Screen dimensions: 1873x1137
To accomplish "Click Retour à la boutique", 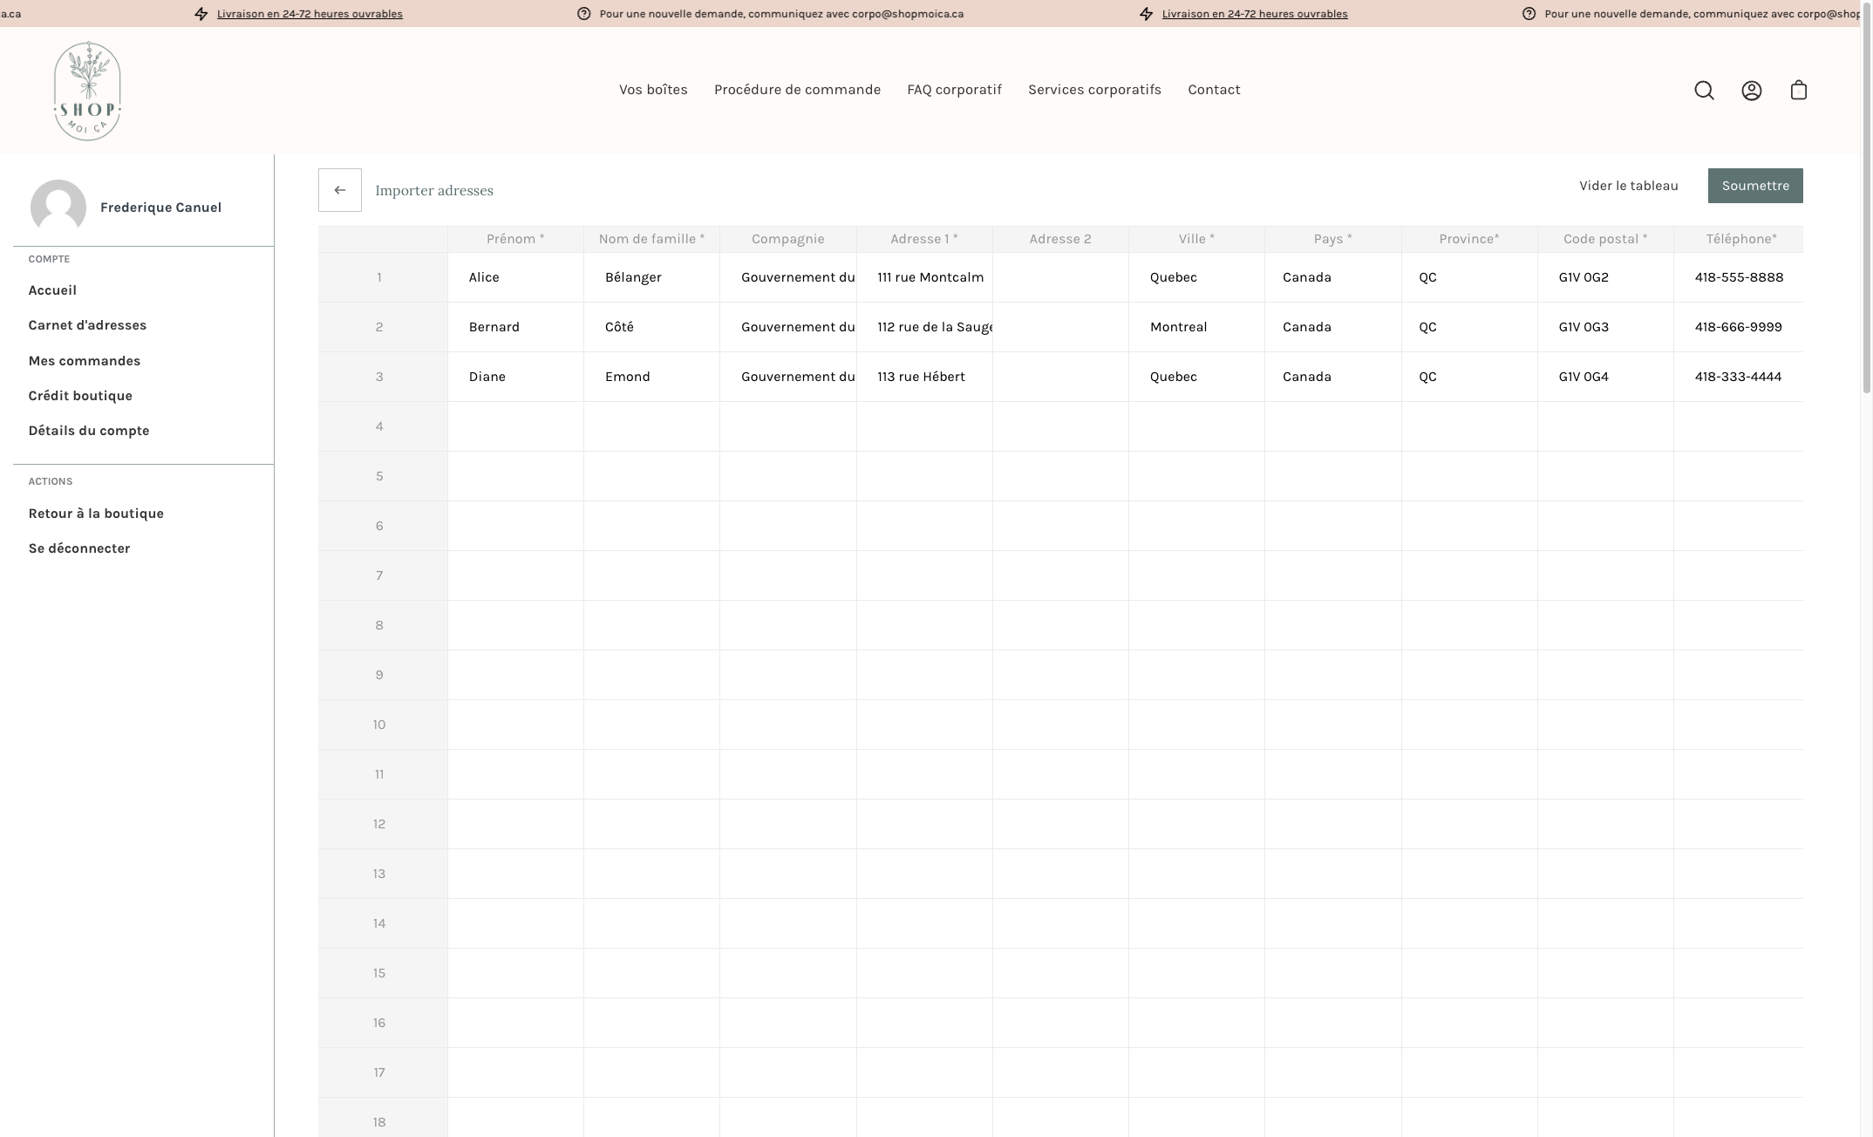I will [96, 514].
